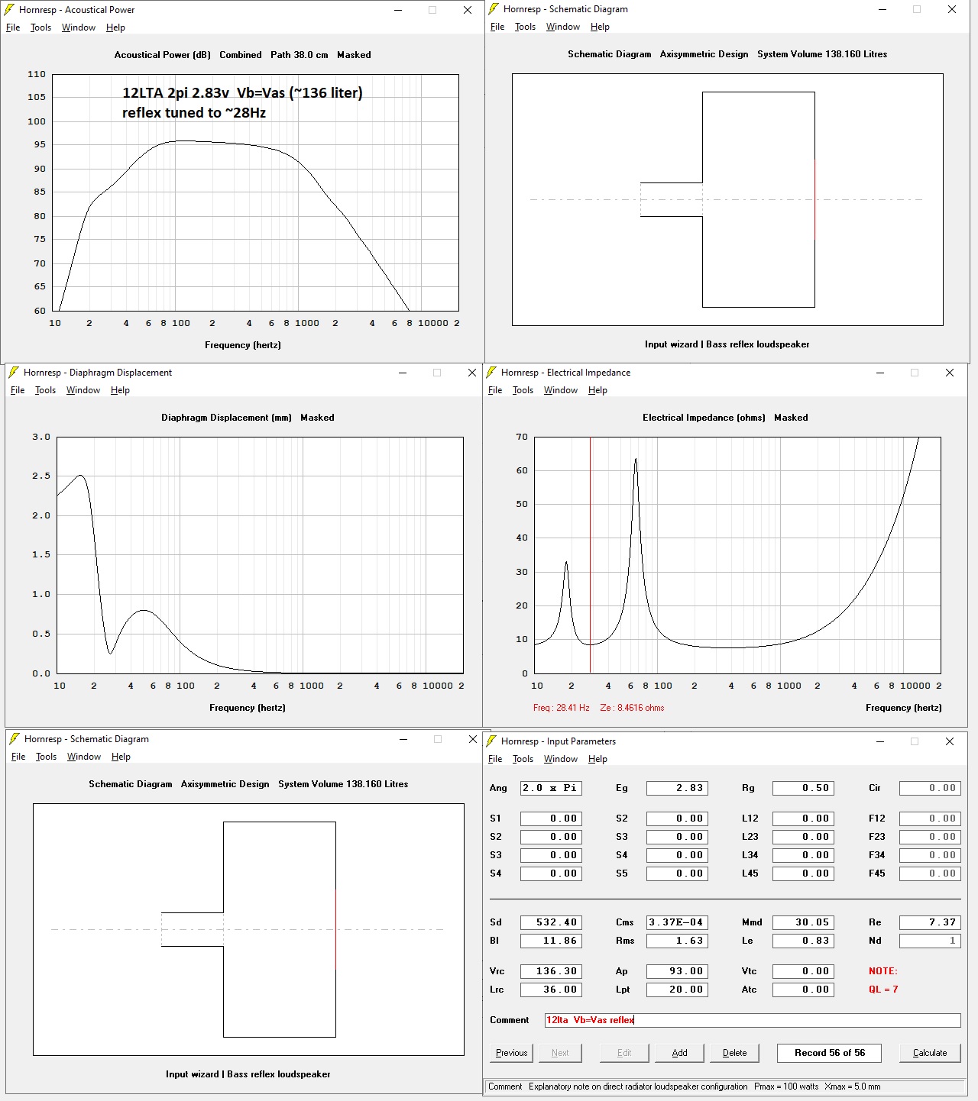Screen dimensions: 978x1101
Task: Open Tools menu in Acoustical Power window
Action: pyautogui.click(x=40, y=27)
